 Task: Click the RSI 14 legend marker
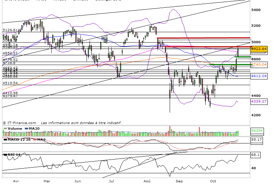pos(5,154)
